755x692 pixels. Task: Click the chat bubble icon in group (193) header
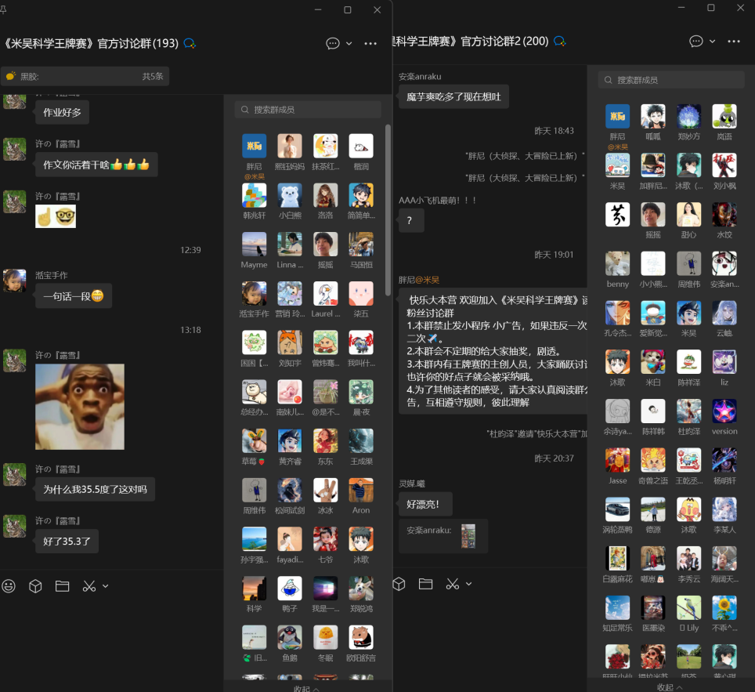click(x=333, y=43)
